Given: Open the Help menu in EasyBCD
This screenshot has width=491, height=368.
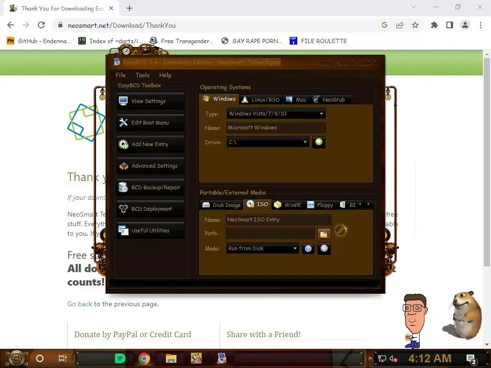Looking at the screenshot, I should coord(165,75).
